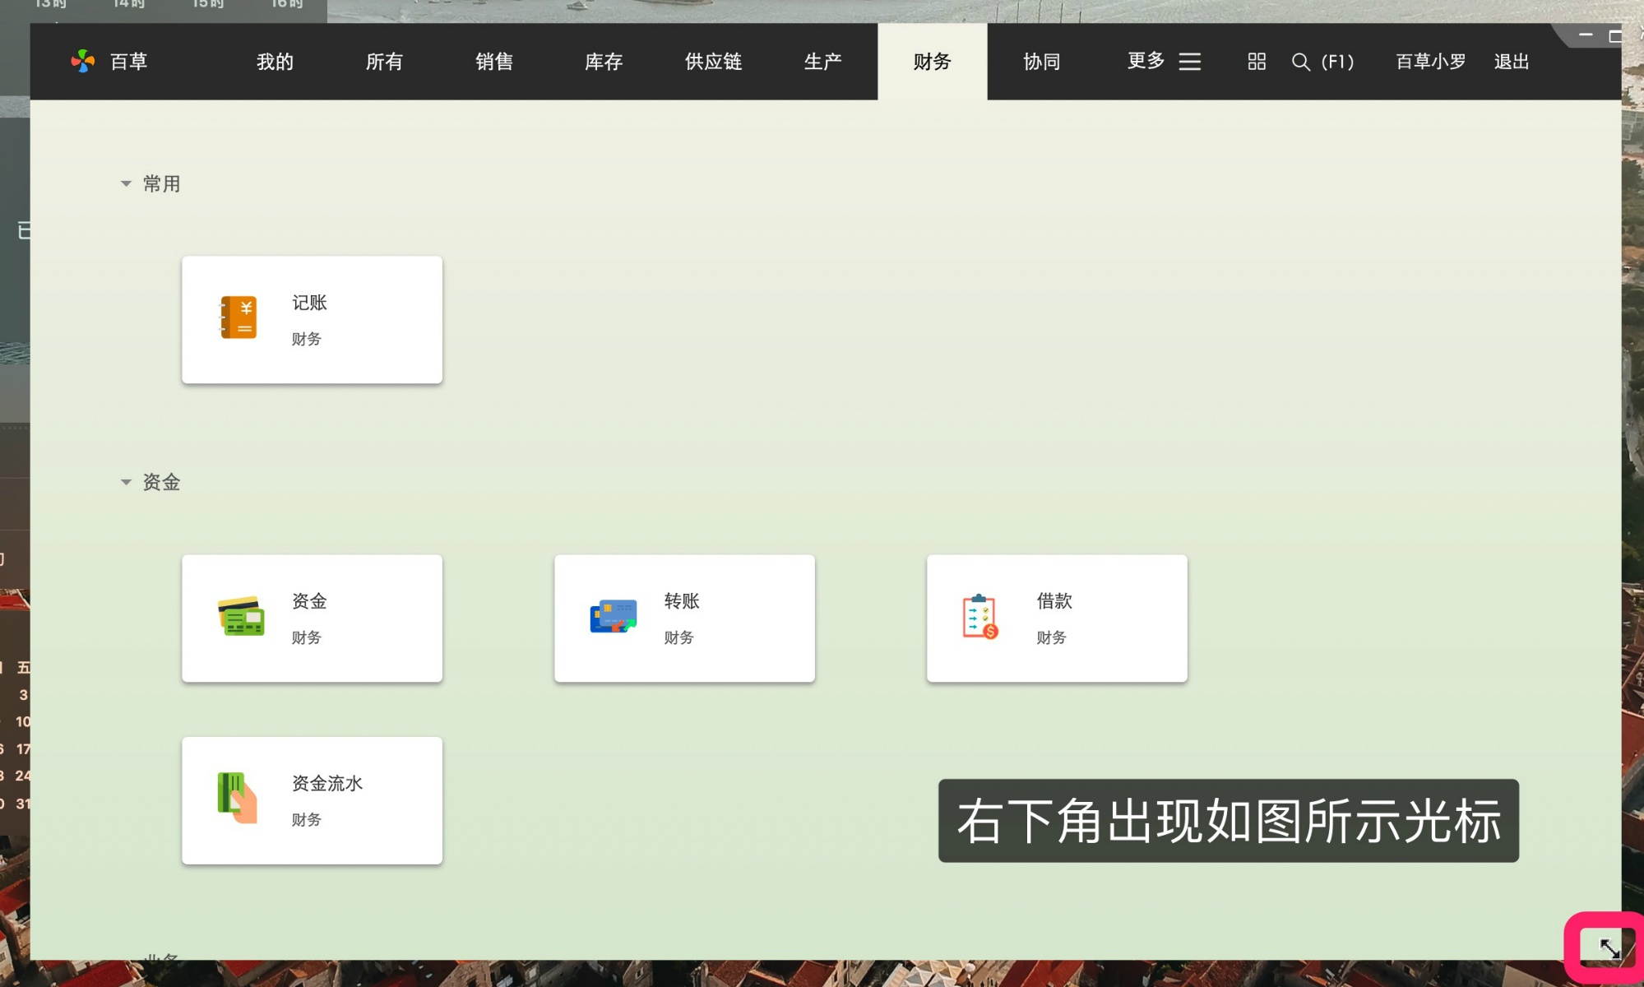Maximize the 百草 window
The width and height of the screenshot is (1644, 987).
1615,36
